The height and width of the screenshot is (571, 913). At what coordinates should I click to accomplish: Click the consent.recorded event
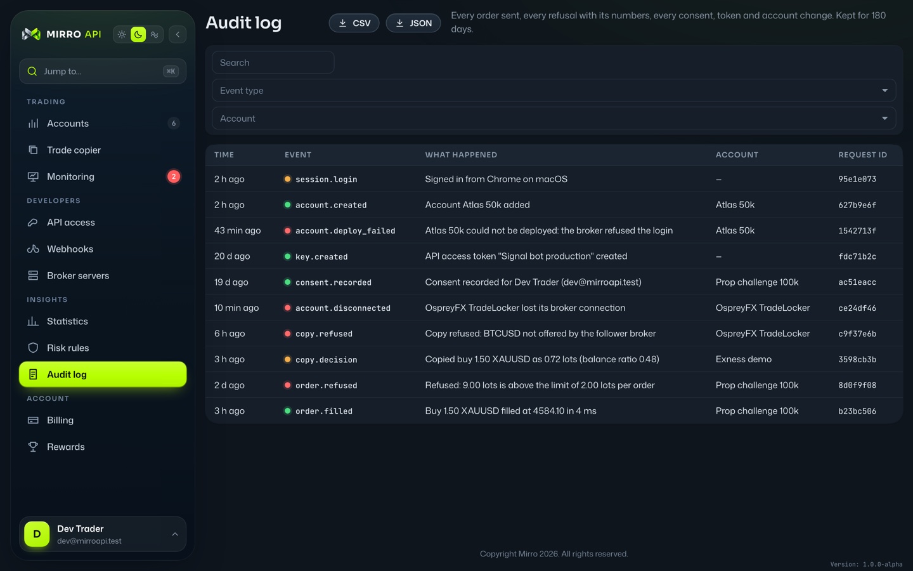333,282
